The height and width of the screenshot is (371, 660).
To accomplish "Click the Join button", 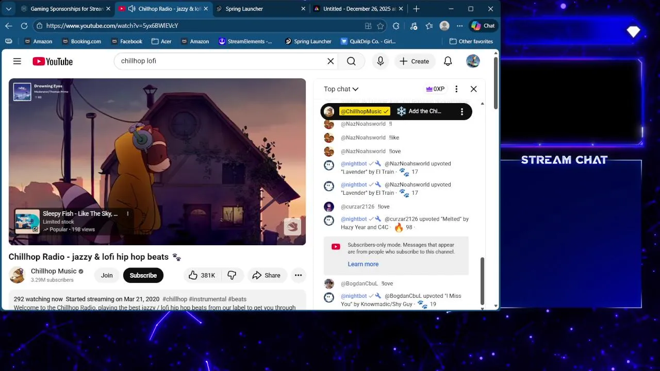I will 107,275.
